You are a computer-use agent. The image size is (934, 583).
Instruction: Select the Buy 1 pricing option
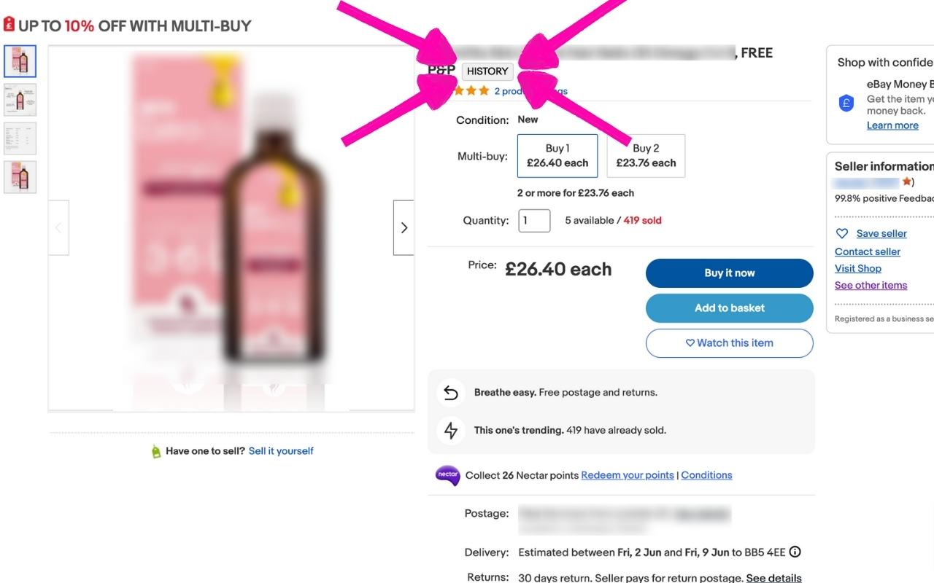click(557, 155)
